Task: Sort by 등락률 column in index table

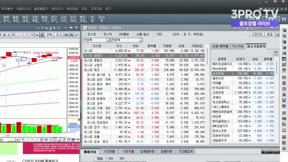Action: [152, 46]
